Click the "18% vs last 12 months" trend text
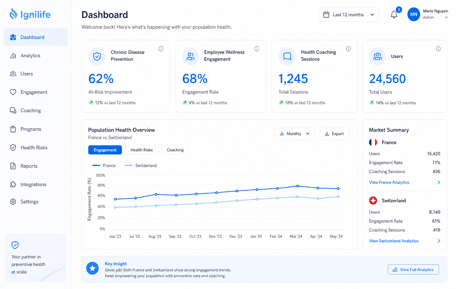Viewport: 457px width, 289px height. [x=305, y=103]
